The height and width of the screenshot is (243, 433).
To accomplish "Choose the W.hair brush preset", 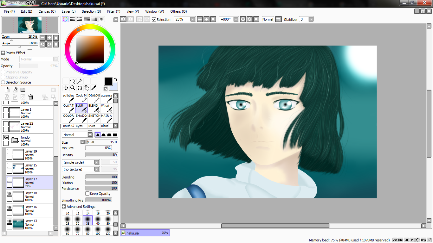I will [x=107, y=108].
